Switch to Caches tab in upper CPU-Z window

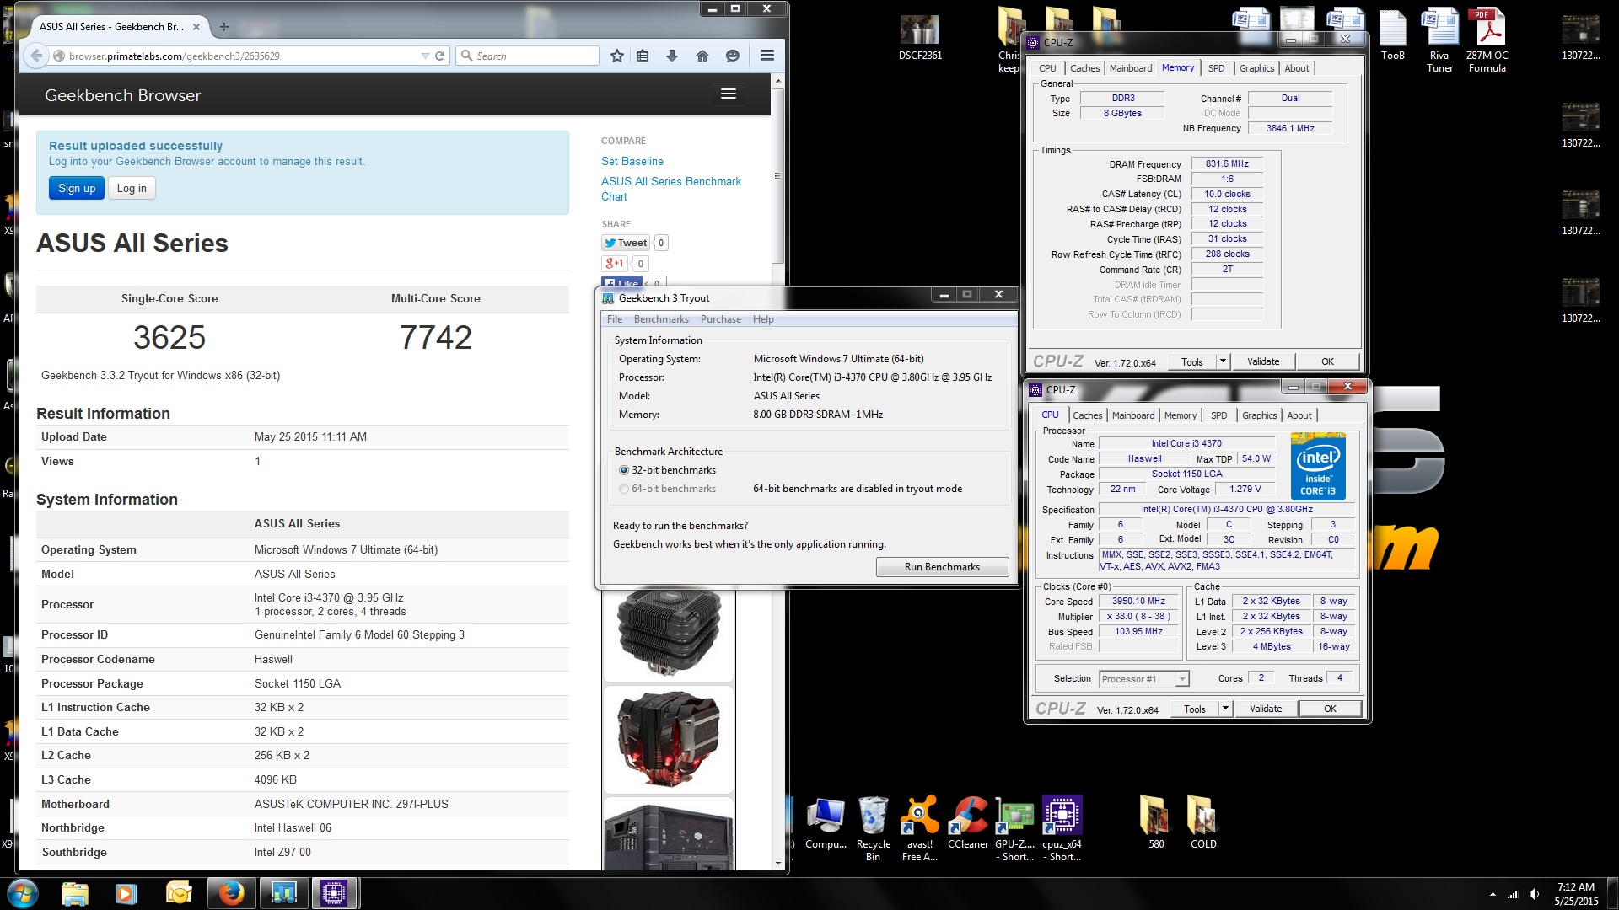tap(1084, 68)
